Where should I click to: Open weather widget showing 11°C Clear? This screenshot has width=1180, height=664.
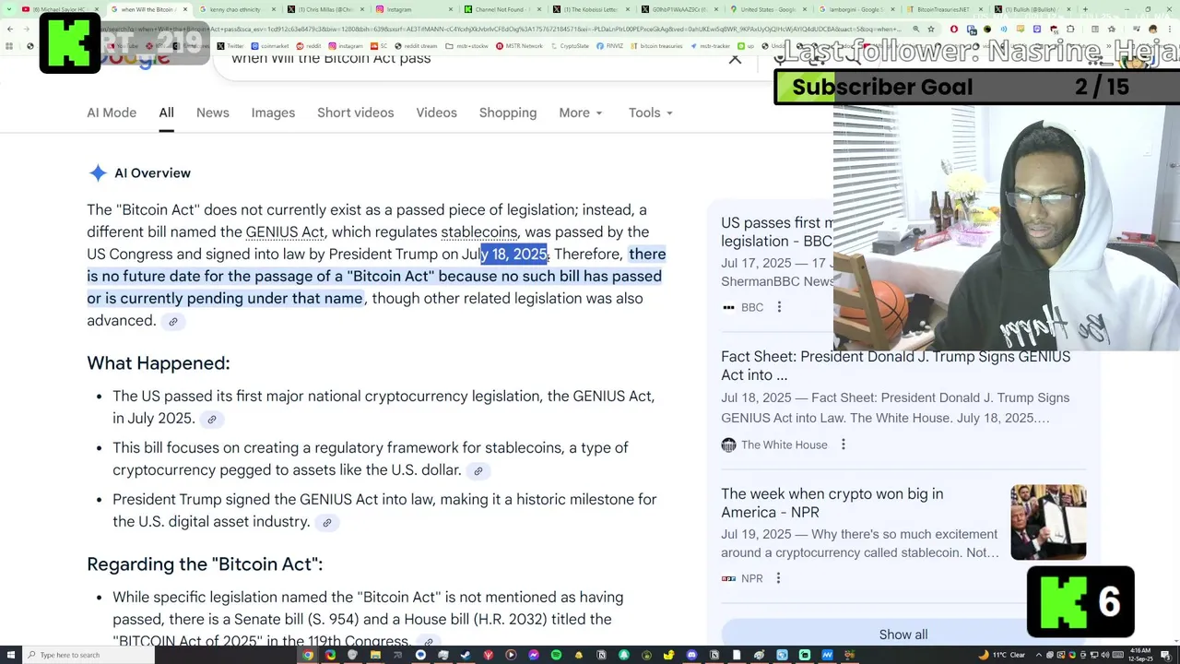coord(1003,655)
